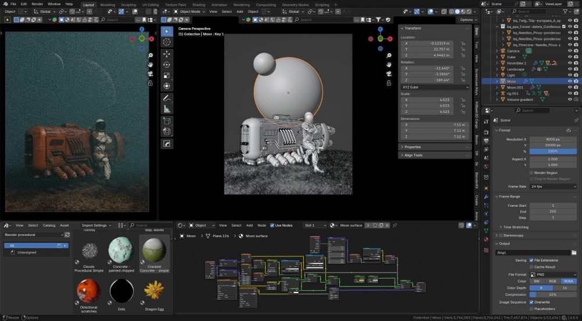
Task: Open the File Format PNG dropdown
Action: [553, 274]
